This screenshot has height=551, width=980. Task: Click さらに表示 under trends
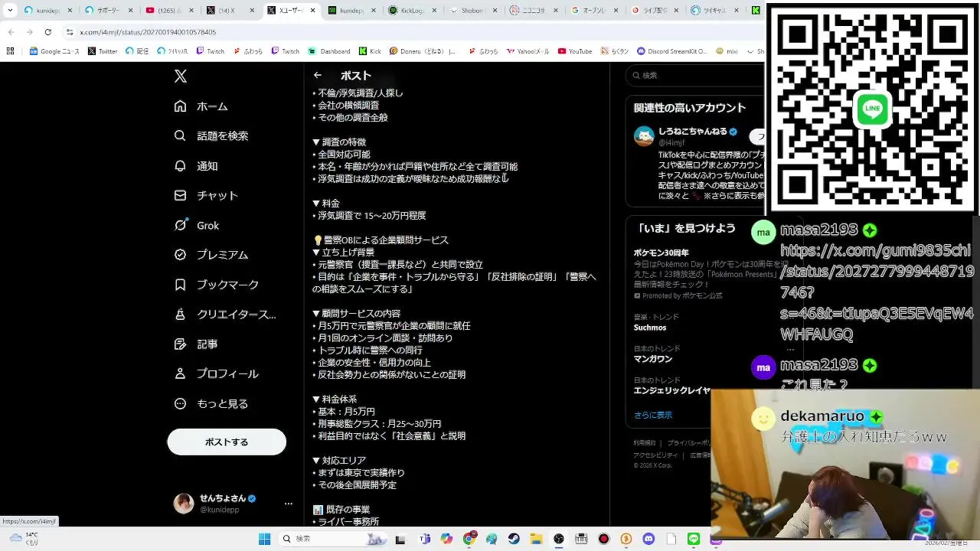click(x=653, y=415)
